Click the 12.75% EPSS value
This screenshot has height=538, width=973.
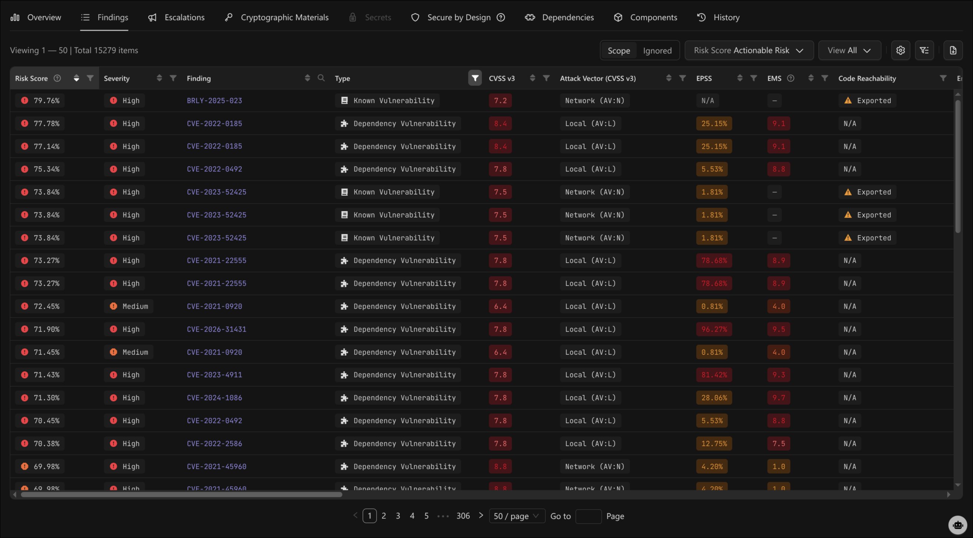click(714, 444)
